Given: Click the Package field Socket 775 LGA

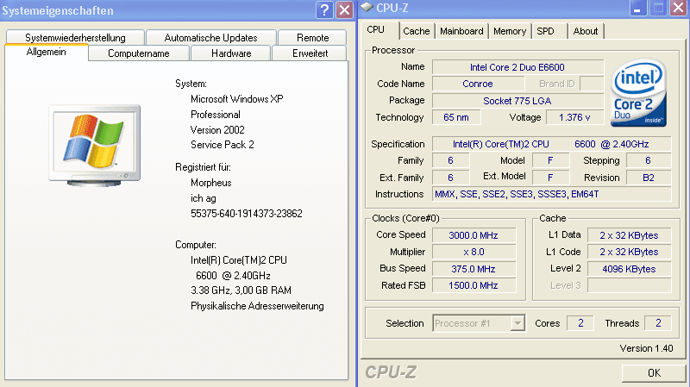Looking at the screenshot, I should [x=517, y=101].
